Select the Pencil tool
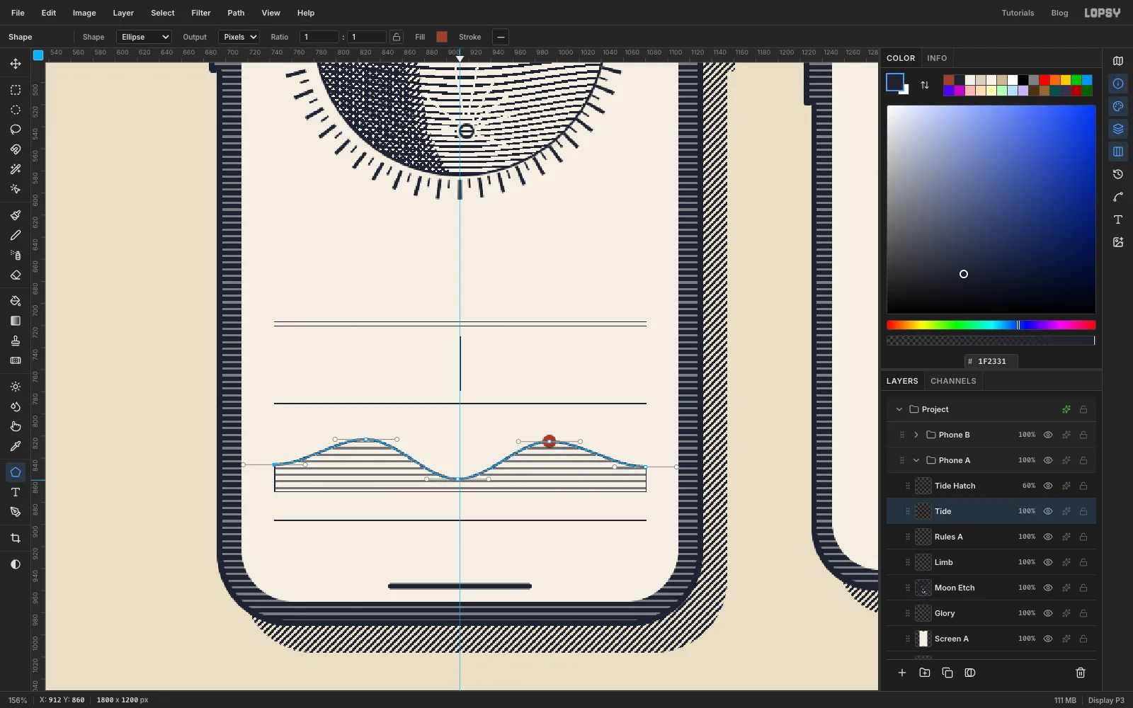Viewport: 1133px width, 708px height. [16, 235]
